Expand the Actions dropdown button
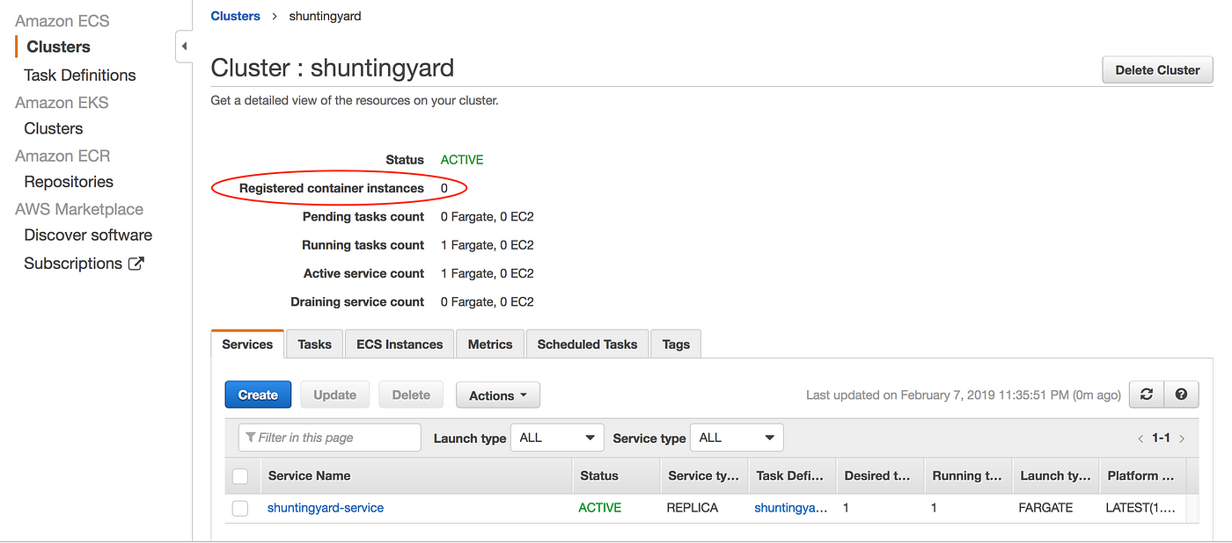Image resolution: width=1232 pixels, height=543 pixels. pos(498,395)
